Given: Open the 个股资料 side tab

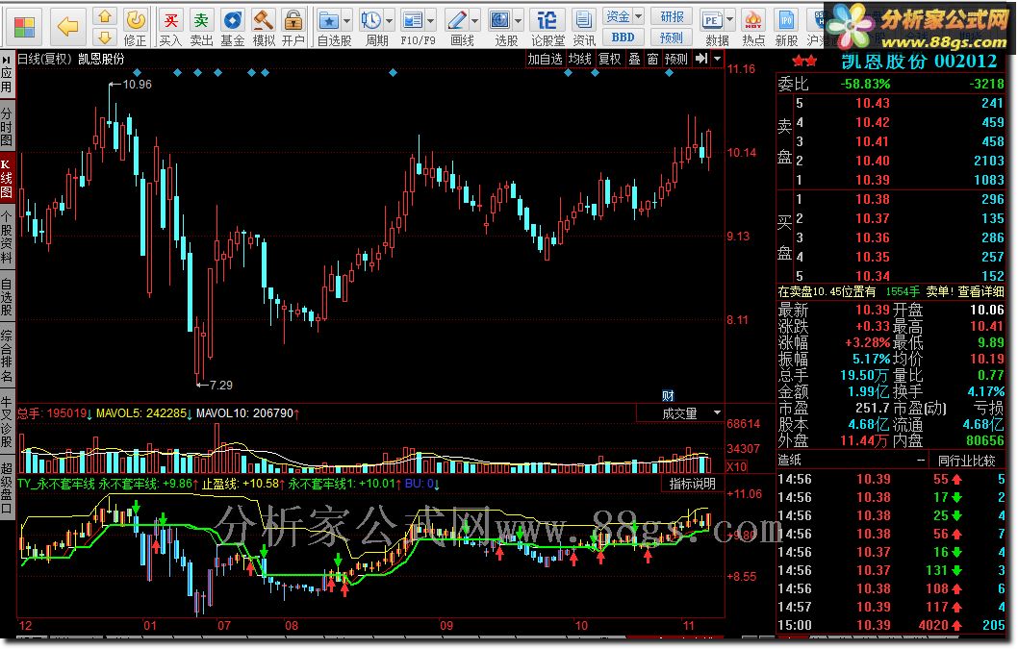Looking at the screenshot, I should 7,237.
